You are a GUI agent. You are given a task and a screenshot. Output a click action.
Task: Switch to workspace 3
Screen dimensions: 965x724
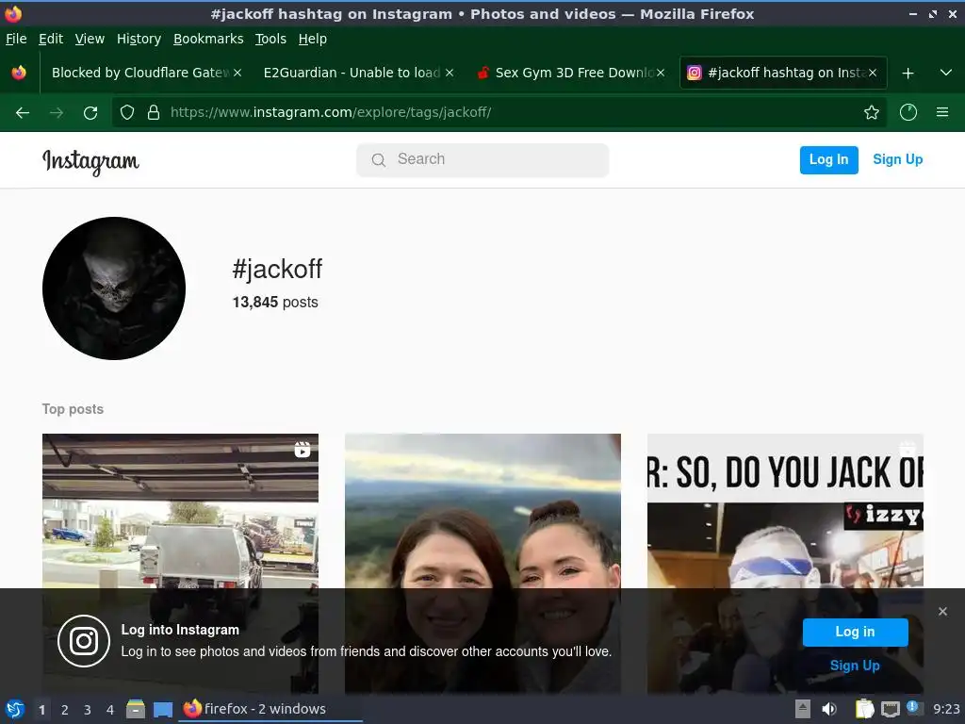(x=88, y=710)
